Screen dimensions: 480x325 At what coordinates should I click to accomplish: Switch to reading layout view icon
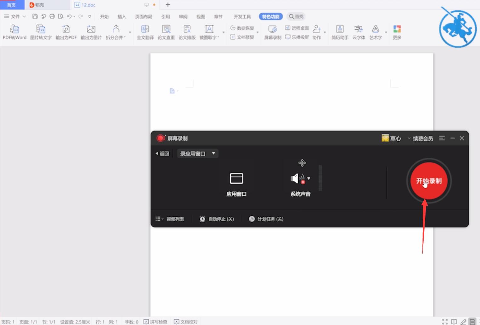click(x=454, y=322)
